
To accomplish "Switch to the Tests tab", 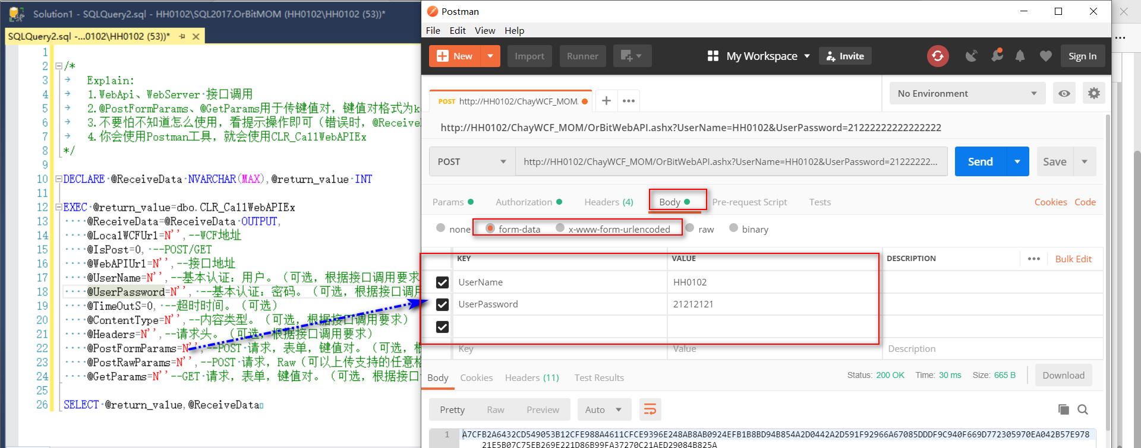I will [x=820, y=202].
